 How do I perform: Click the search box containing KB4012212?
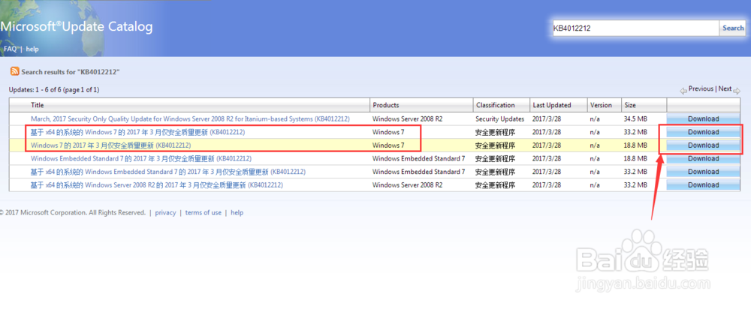tap(635, 28)
